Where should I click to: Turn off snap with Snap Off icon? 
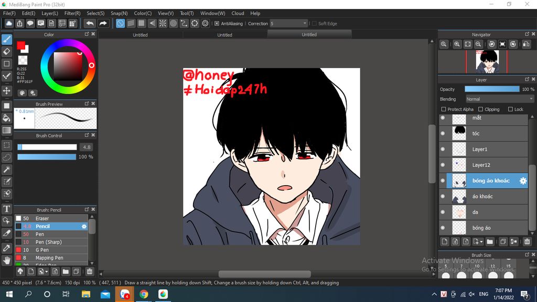pos(120,23)
